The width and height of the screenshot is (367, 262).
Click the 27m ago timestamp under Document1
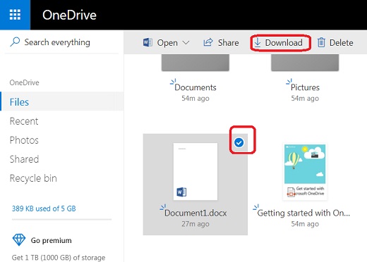(195, 224)
